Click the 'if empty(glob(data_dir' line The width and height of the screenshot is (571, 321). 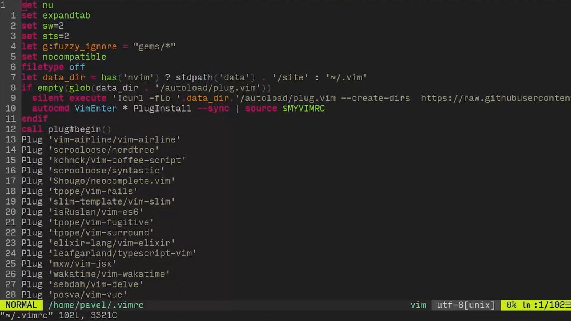(x=146, y=88)
